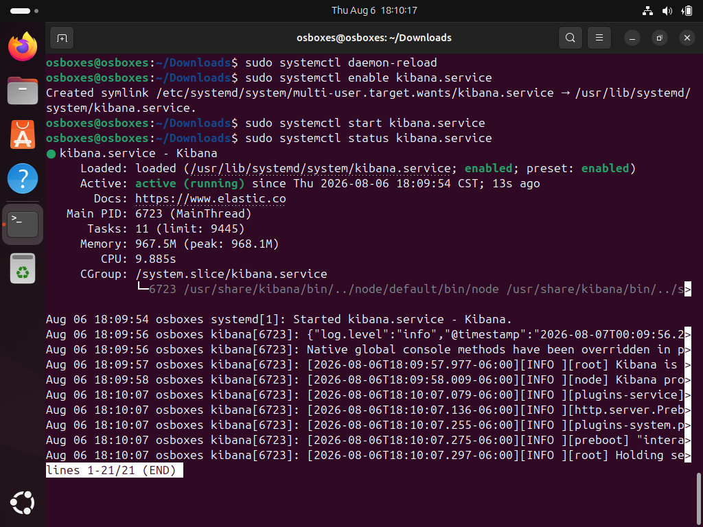Click the green dot before kibana.service
The width and height of the screenshot is (703, 527).
51,154
